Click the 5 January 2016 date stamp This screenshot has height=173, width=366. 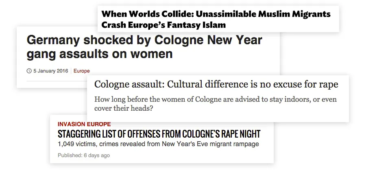point(51,71)
